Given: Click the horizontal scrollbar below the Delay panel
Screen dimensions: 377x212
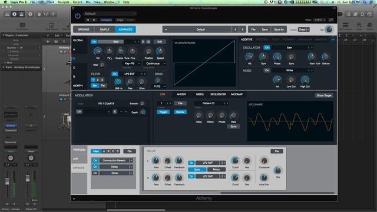Looking at the screenshot, I should pos(277,193).
